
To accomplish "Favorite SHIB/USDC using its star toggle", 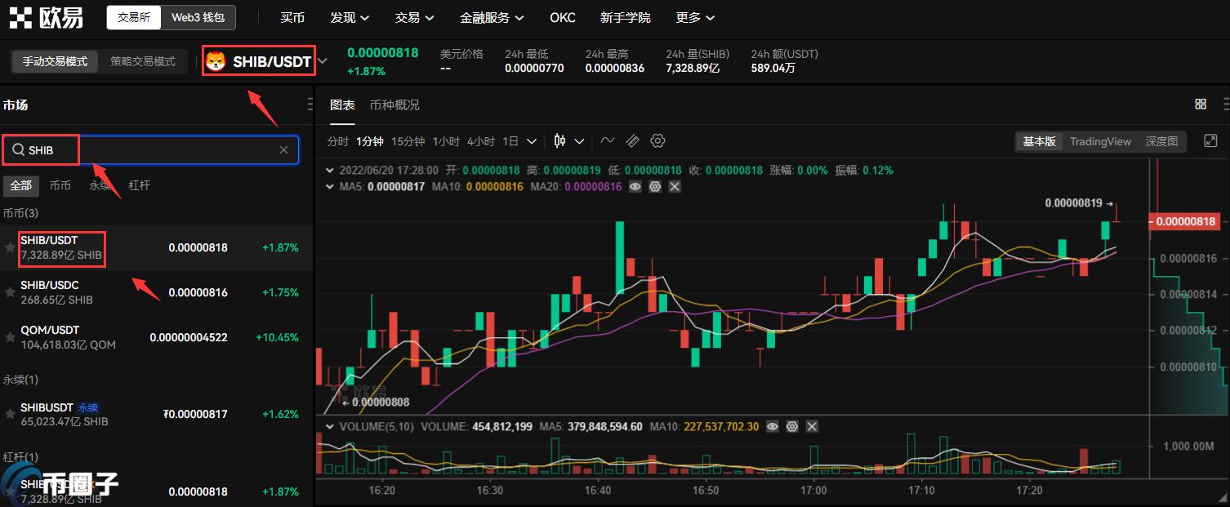I will [9, 291].
